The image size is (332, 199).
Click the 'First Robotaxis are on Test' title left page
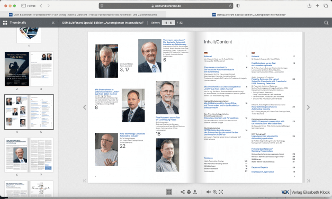168,119
